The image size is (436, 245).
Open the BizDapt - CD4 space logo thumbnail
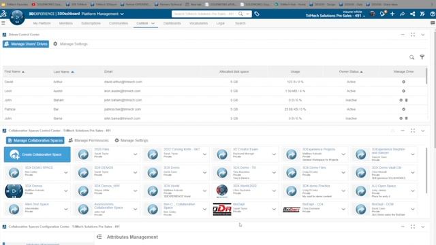pos(291,210)
